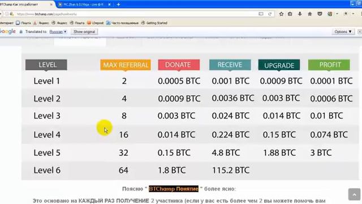Viewport: 362px width, 204px height.
Task: Open the Часто посещаемые bookmark folder
Action: point(122,23)
